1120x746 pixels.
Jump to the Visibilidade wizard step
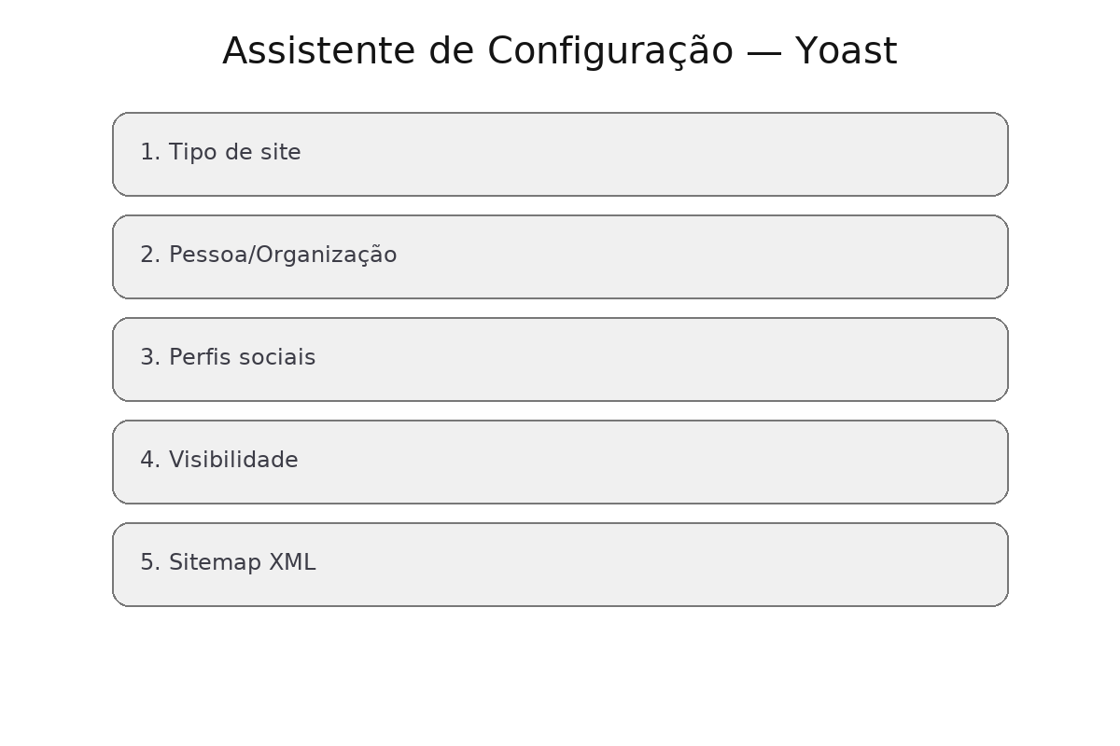click(560, 462)
